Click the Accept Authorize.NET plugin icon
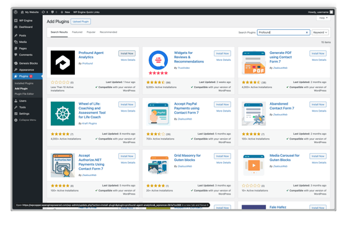Image resolution: width=347 pixels, height=225 pixels. tap(63, 165)
